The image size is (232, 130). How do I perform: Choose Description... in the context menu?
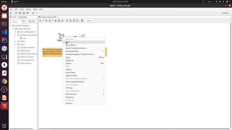click(x=84, y=45)
